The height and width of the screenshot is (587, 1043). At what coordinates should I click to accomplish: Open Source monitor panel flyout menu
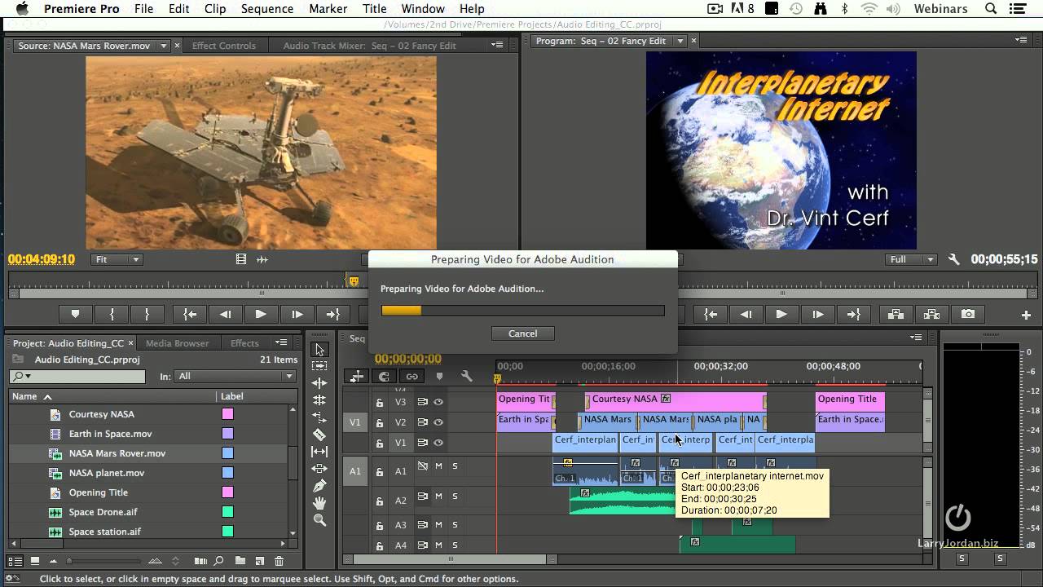(x=497, y=46)
